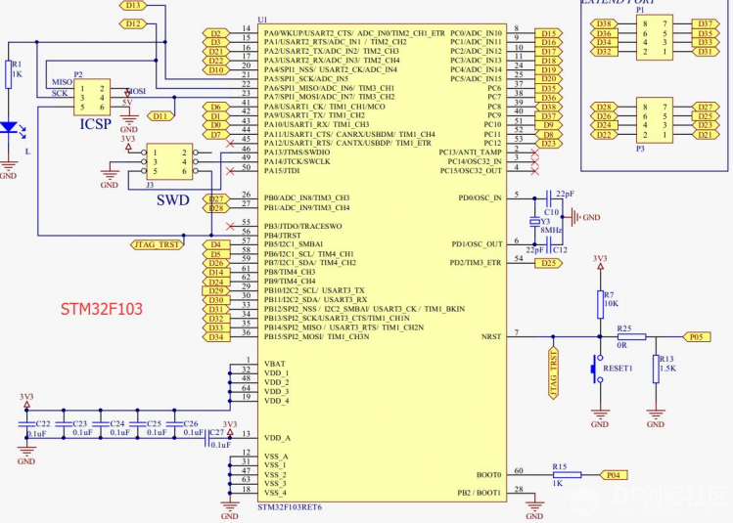The height and width of the screenshot is (523, 733).
Task: Select the D14 port at pin PB8
Action: click(216, 272)
